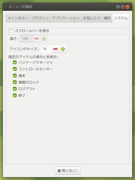Toggle the 端末 checkbox
Screen dimensions: 135x180
15,76
